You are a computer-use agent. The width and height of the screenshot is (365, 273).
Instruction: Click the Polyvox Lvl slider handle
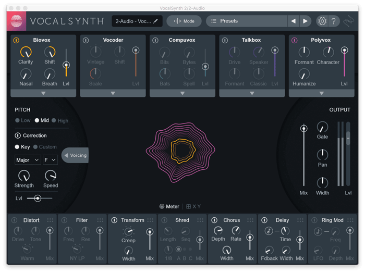point(345,50)
